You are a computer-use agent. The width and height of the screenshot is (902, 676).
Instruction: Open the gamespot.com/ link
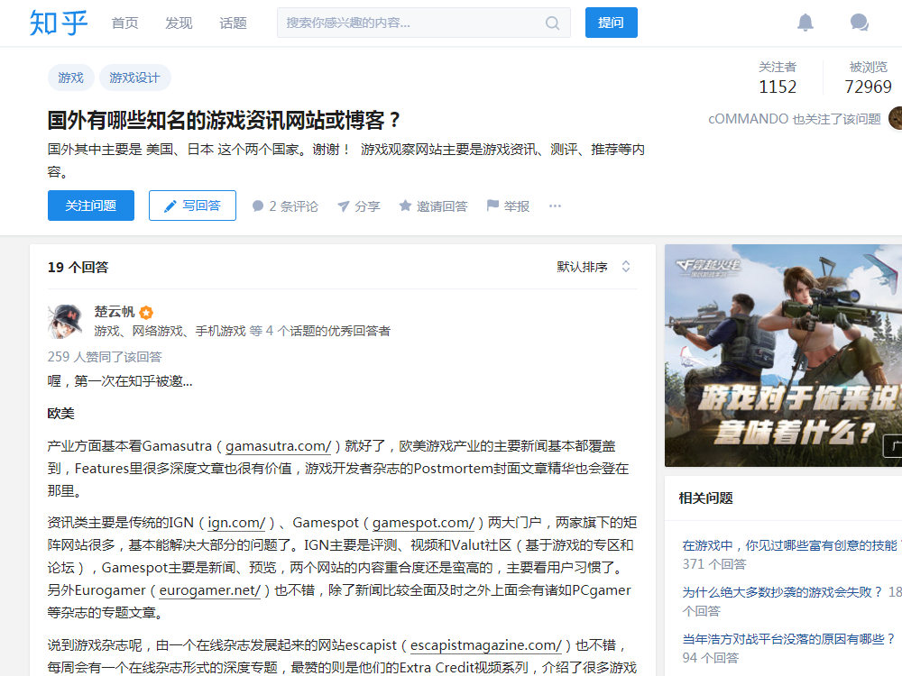point(423,523)
